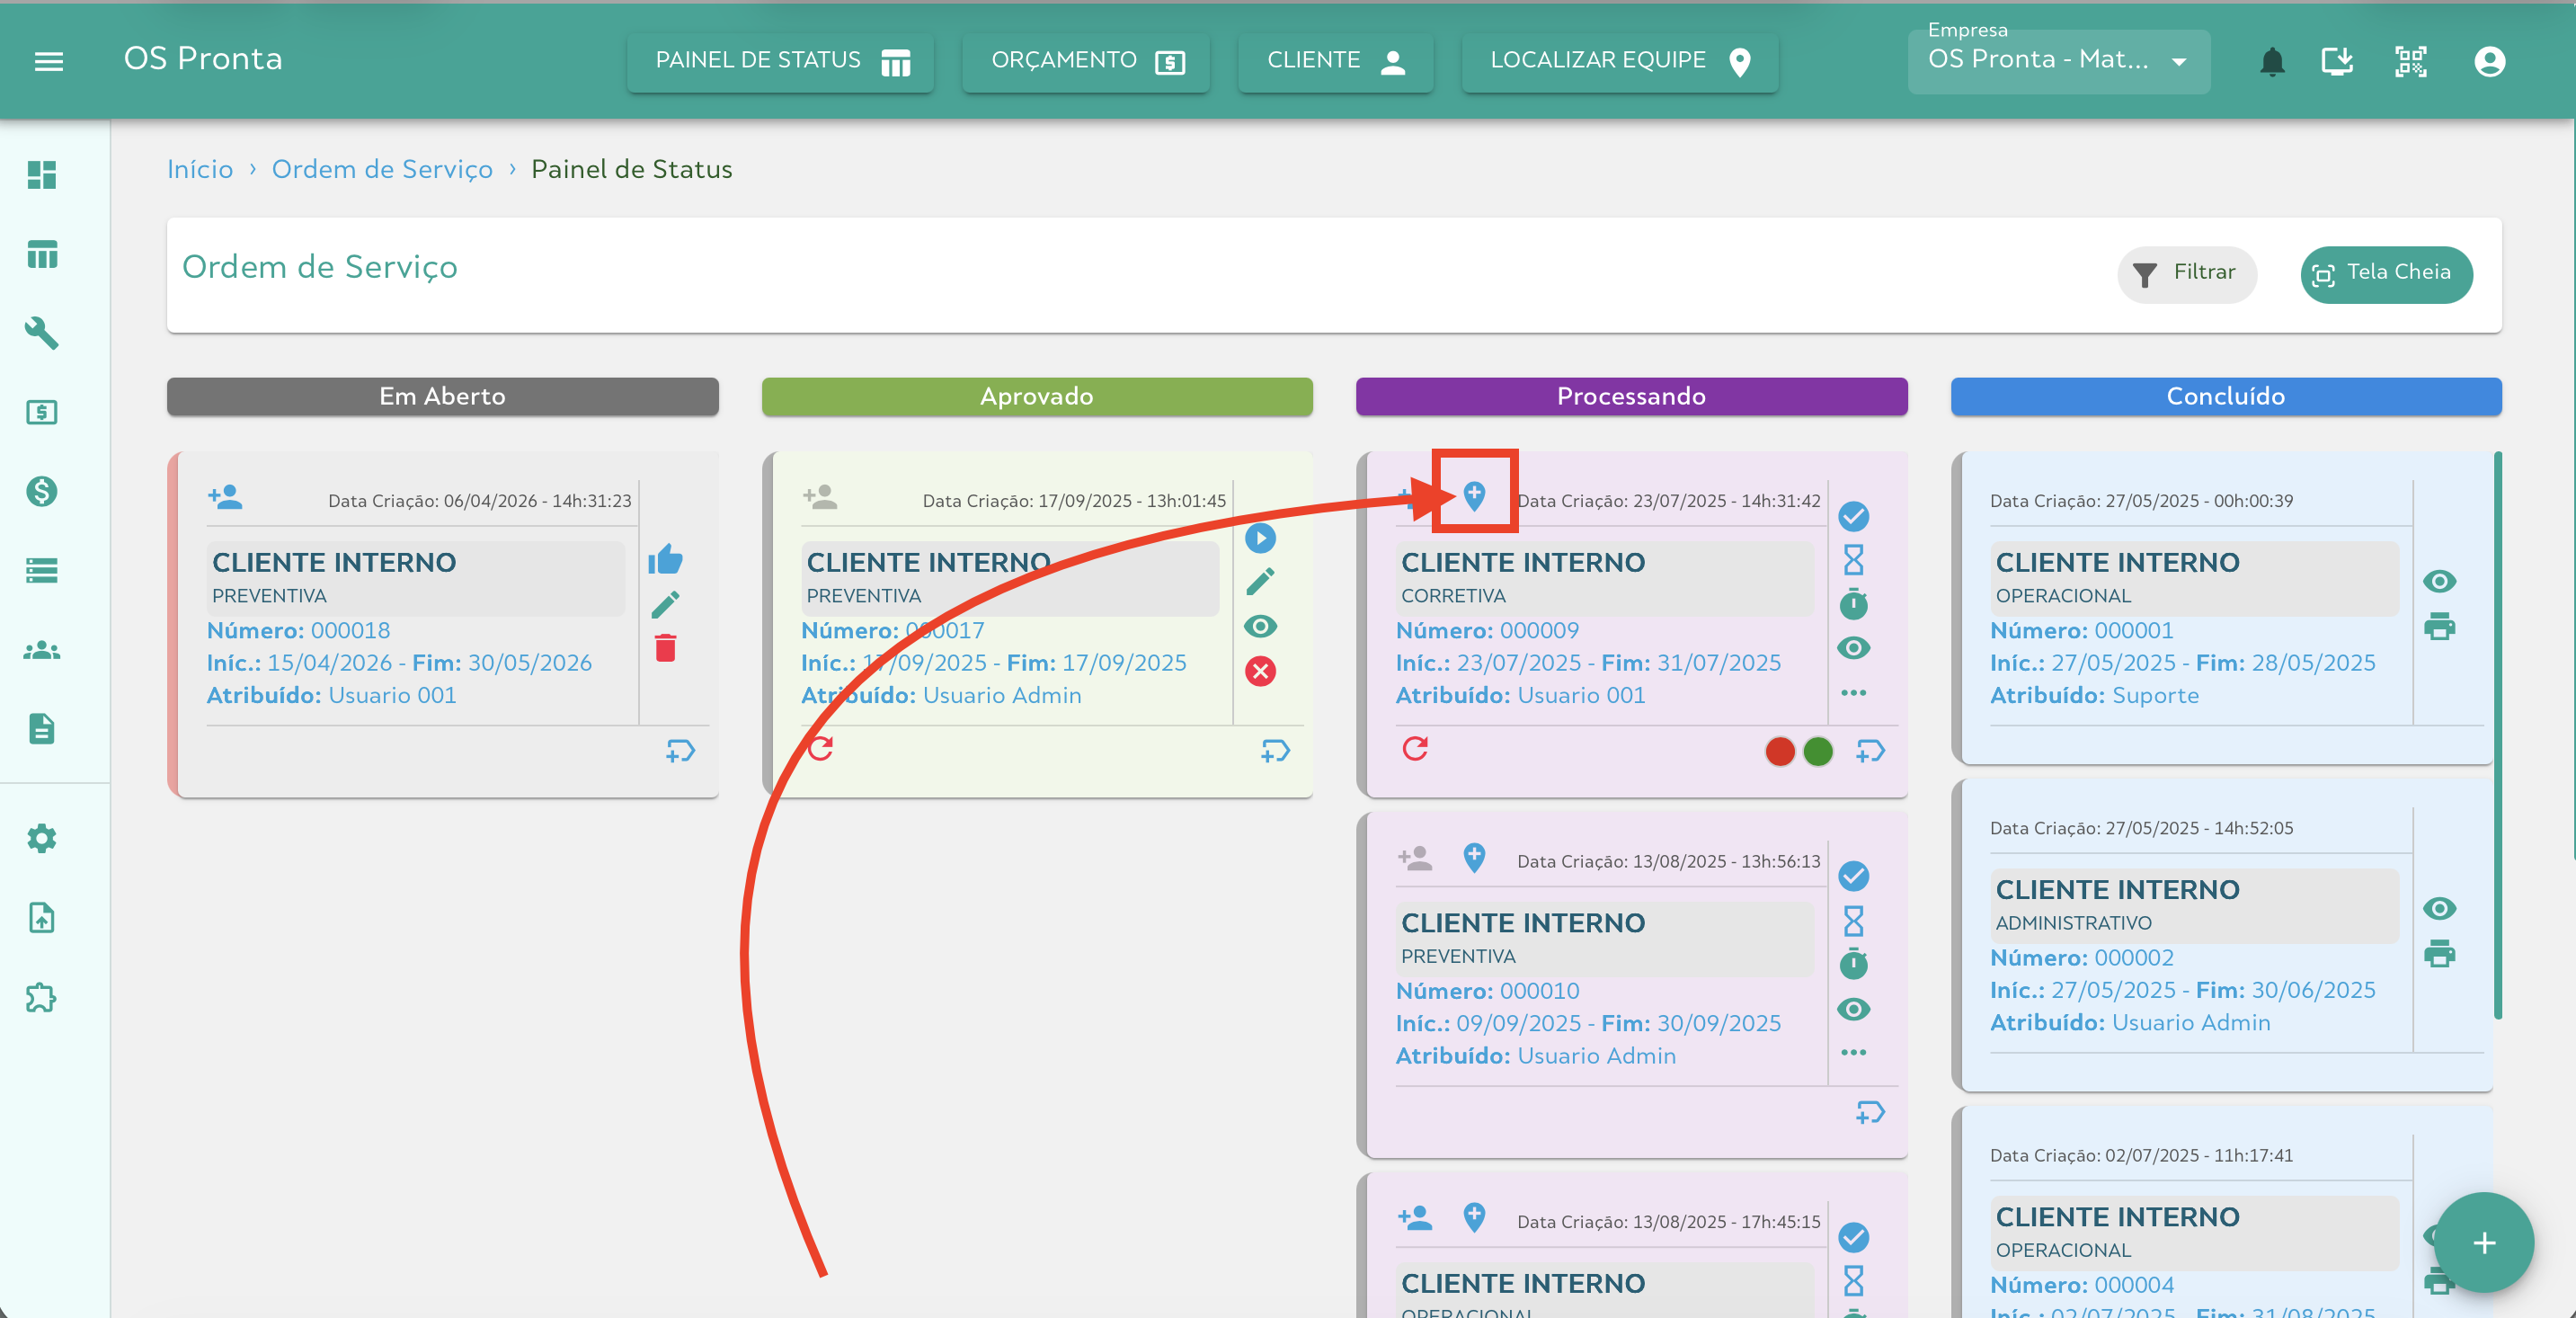The image size is (2576, 1318).
Task: Click red trash icon on order 000018
Action: 665,648
